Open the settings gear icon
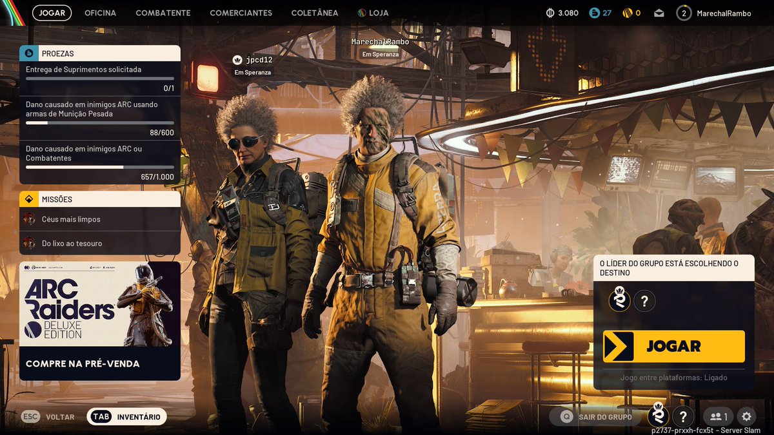Image resolution: width=774 pixels, height=435 pixels. click(746, 416)
